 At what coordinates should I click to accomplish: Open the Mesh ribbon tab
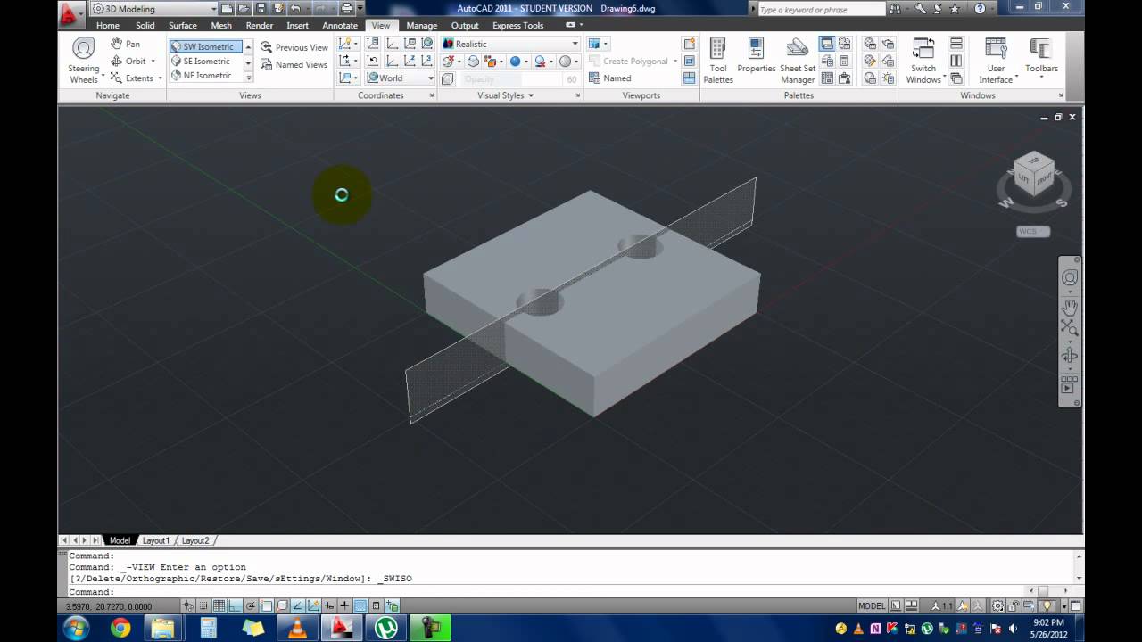(221, 25)
